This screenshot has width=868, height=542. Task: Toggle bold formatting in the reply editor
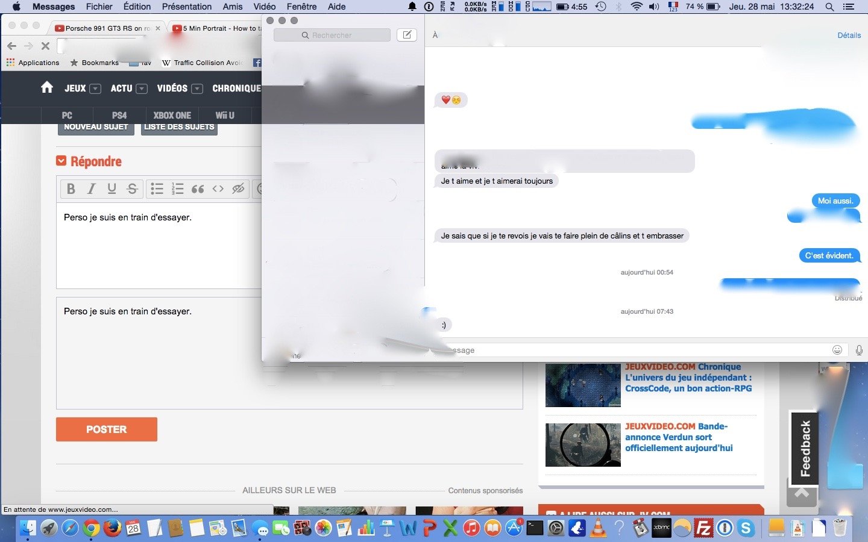coord(71,189)
